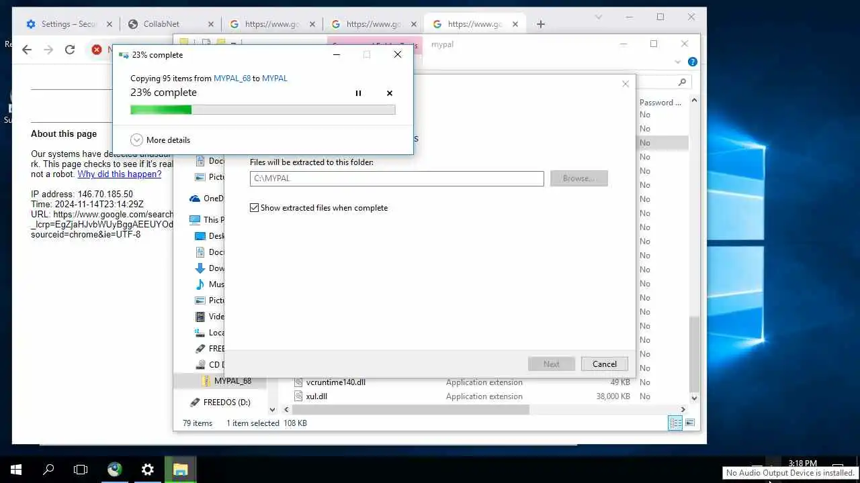
Task: Go back in the browser
Action: (27, 50)
